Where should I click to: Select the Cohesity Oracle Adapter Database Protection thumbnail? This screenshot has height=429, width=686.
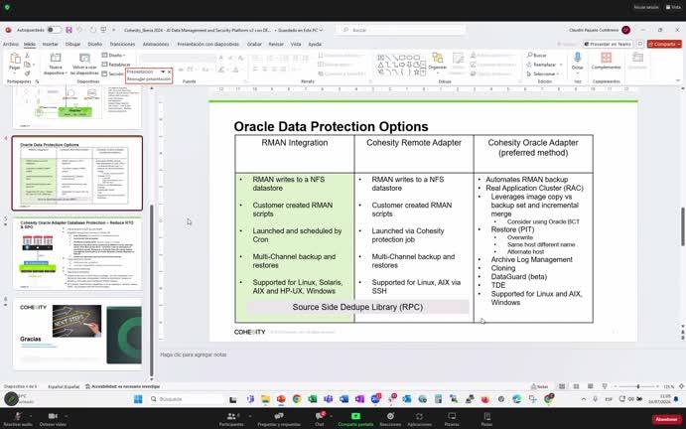[x=77, y=254]
